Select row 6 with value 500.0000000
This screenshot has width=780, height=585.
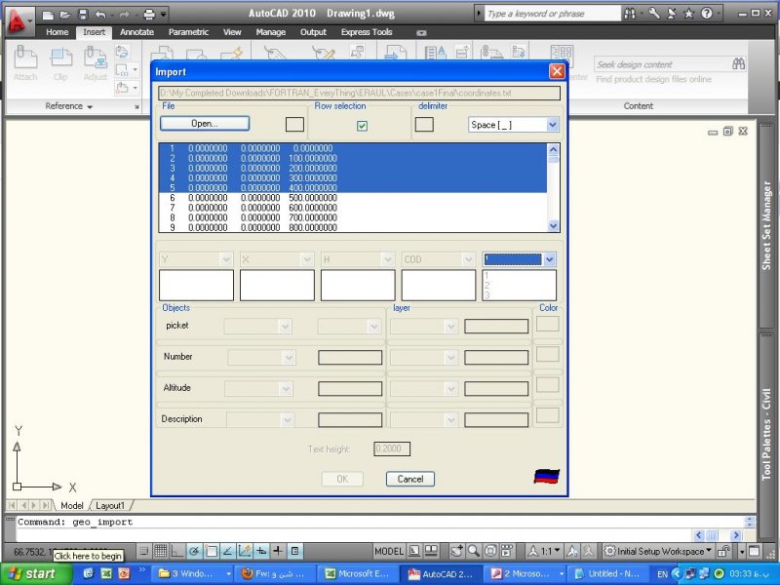pos(353,198)
